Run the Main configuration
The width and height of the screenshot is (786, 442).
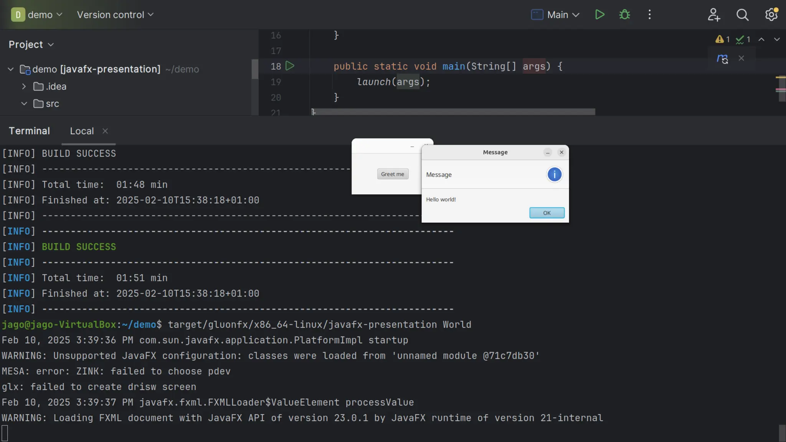click(599, 15)
